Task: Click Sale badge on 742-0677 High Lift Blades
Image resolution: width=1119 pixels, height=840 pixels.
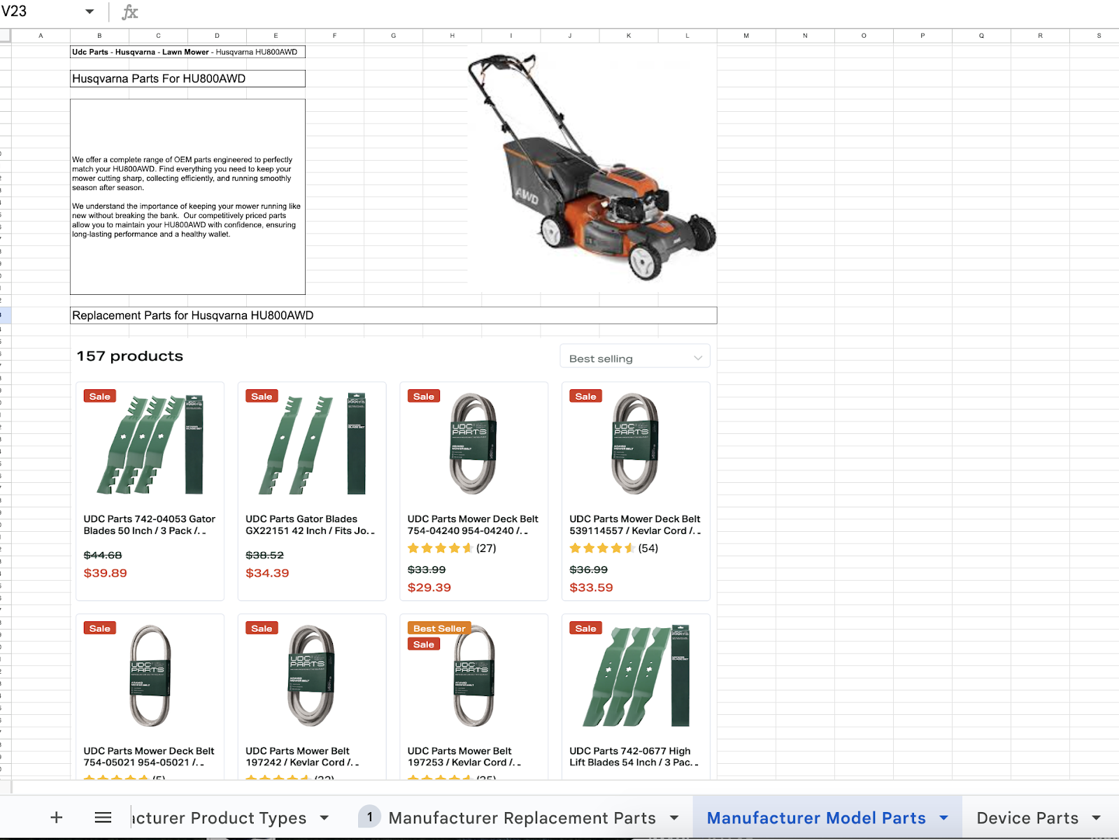Action: tap(586, 628)
